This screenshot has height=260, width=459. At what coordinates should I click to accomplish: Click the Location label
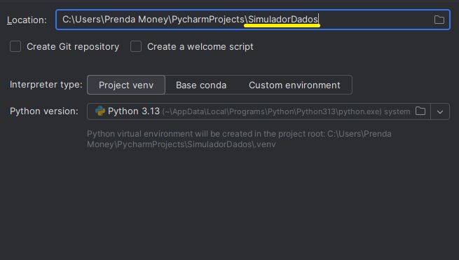(27, 20)
